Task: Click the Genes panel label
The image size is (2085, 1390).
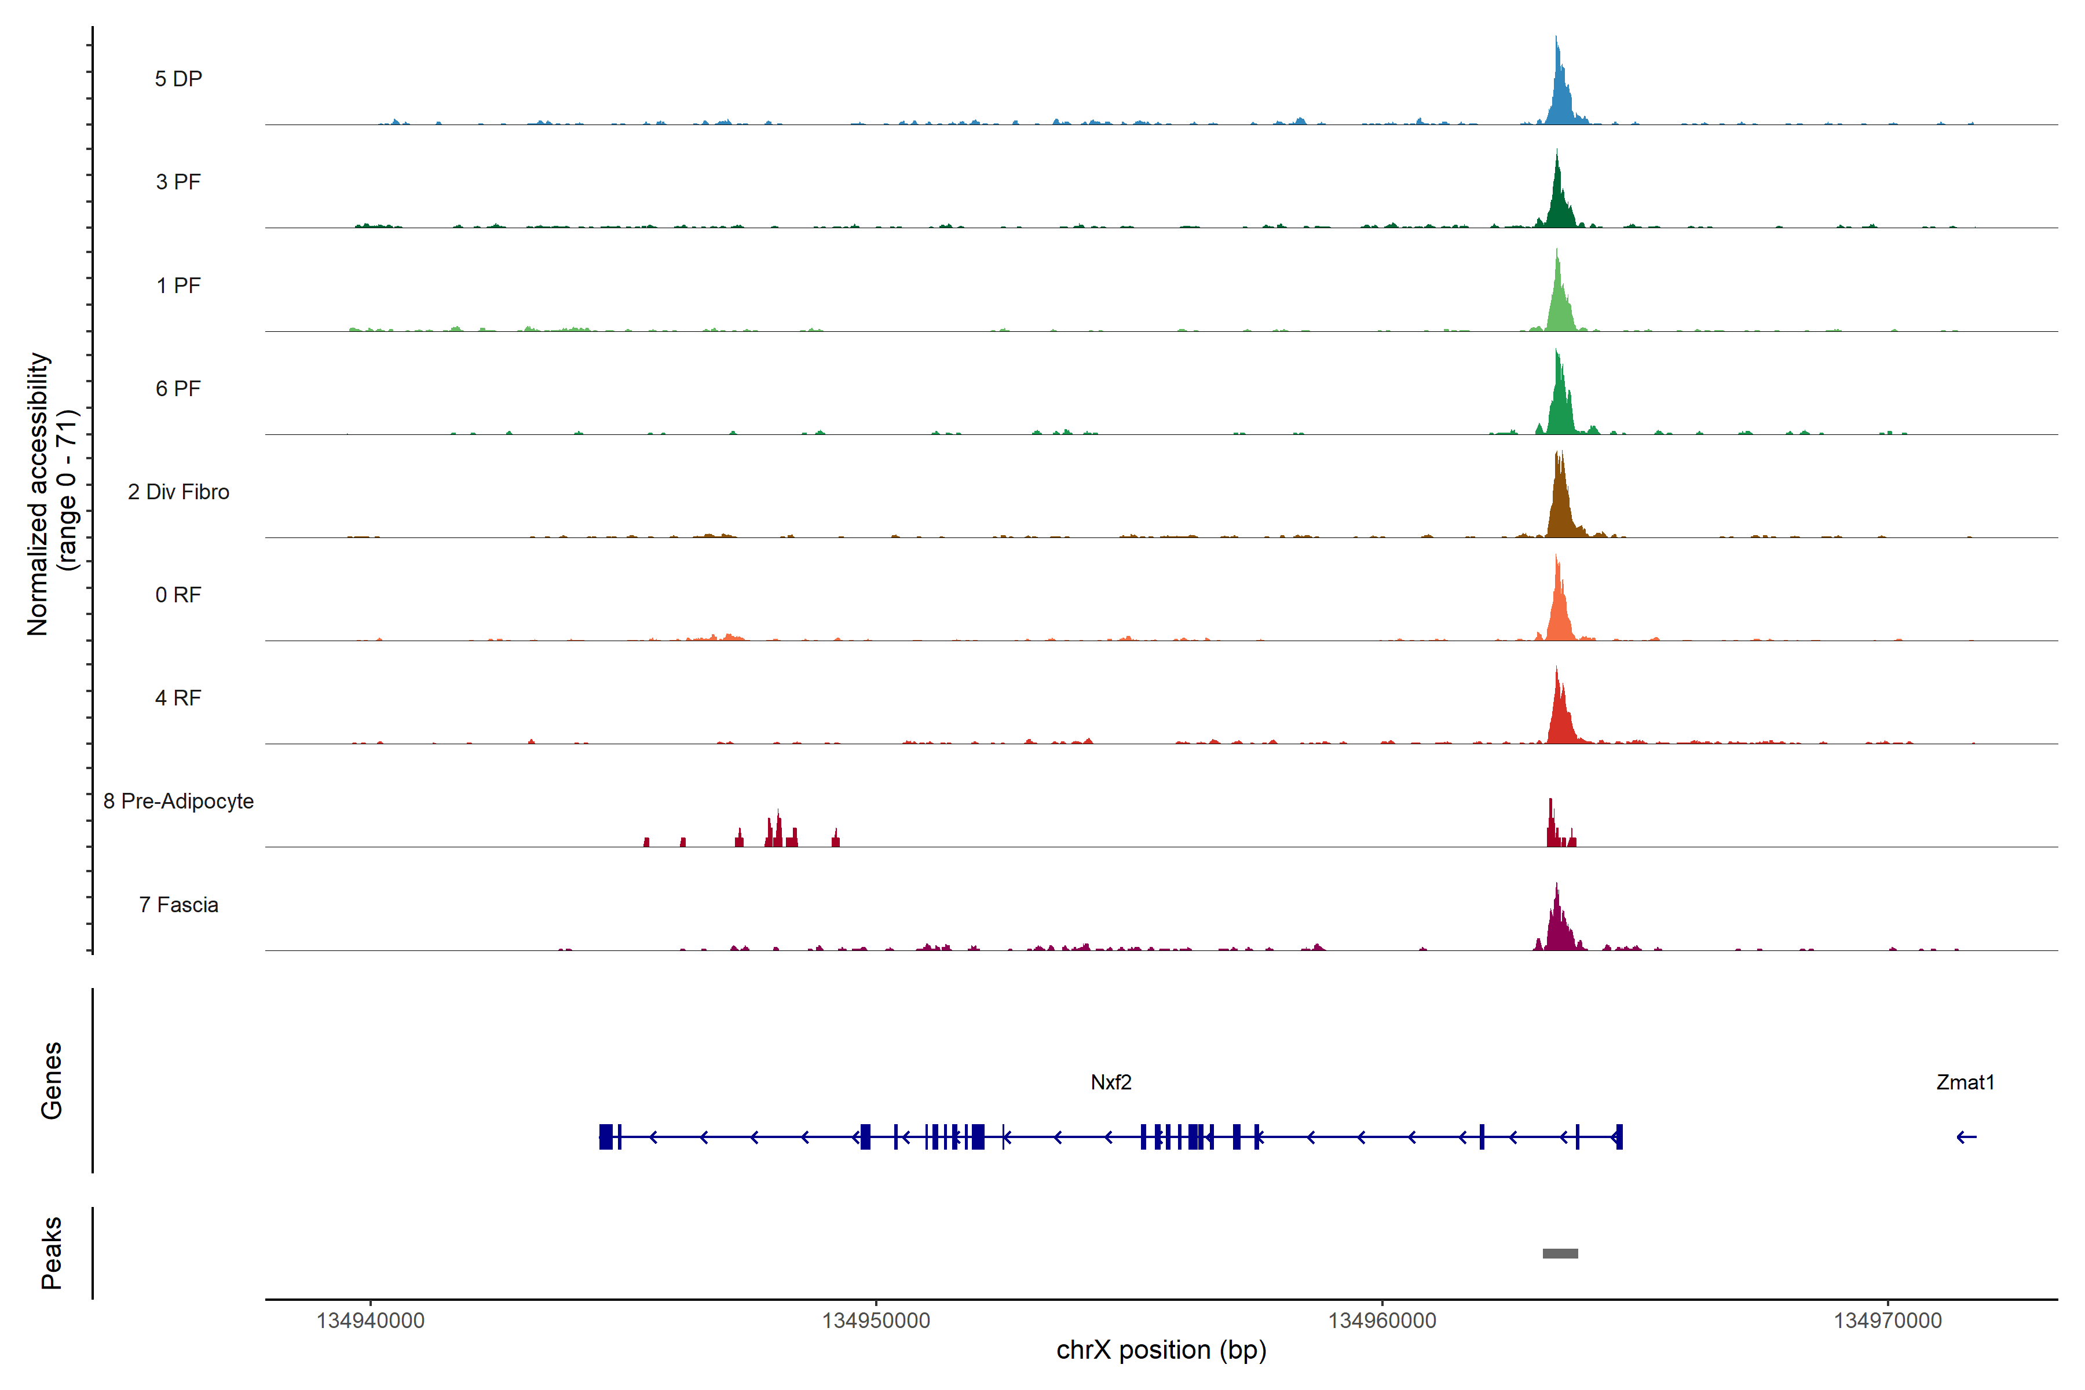Action: [52, 1081]
